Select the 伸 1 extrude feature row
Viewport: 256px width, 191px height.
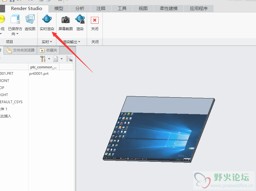(4, 109)
